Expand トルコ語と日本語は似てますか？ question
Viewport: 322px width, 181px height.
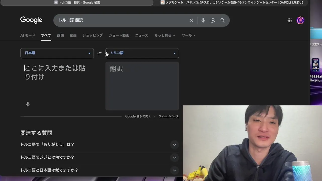(99, 170)
